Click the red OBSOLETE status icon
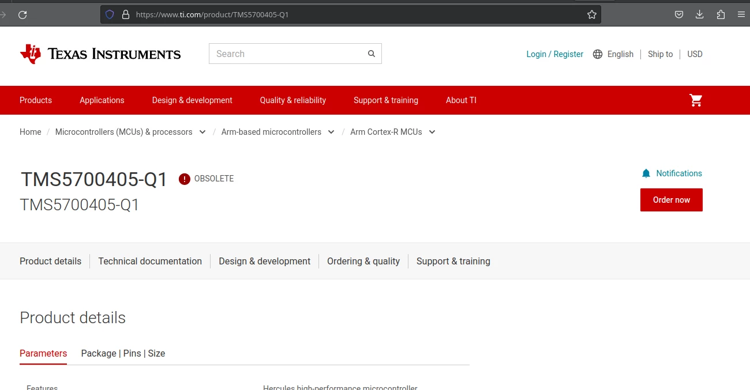750x390 pixels. click(185, 179)
